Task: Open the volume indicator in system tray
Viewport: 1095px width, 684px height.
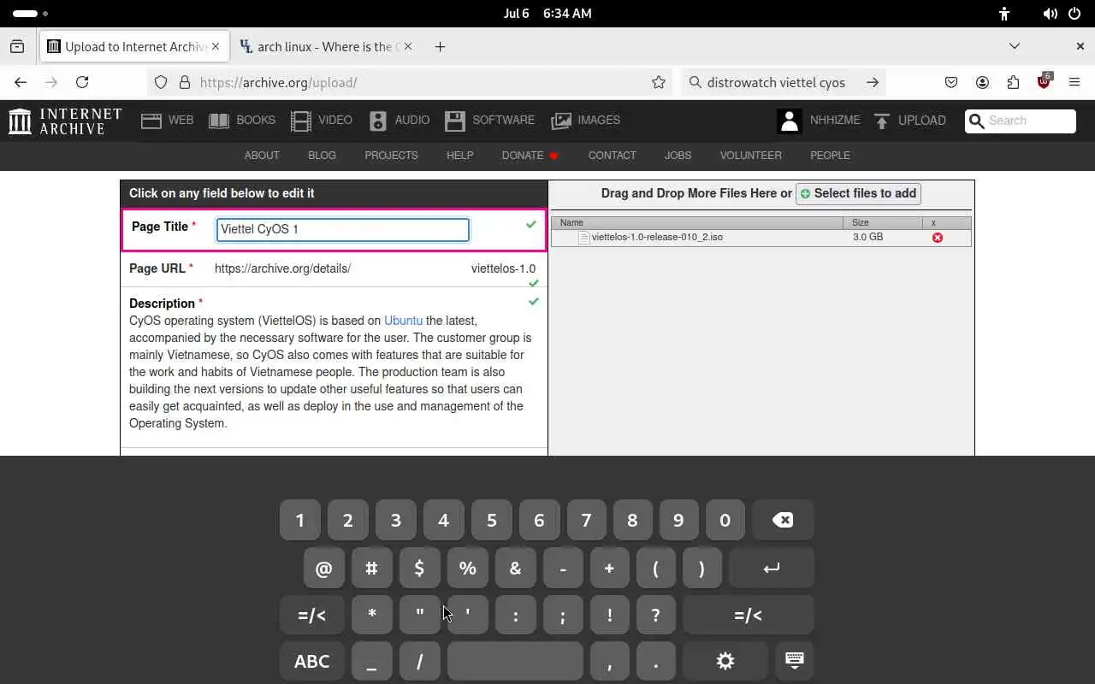Action: point(1051,14)
